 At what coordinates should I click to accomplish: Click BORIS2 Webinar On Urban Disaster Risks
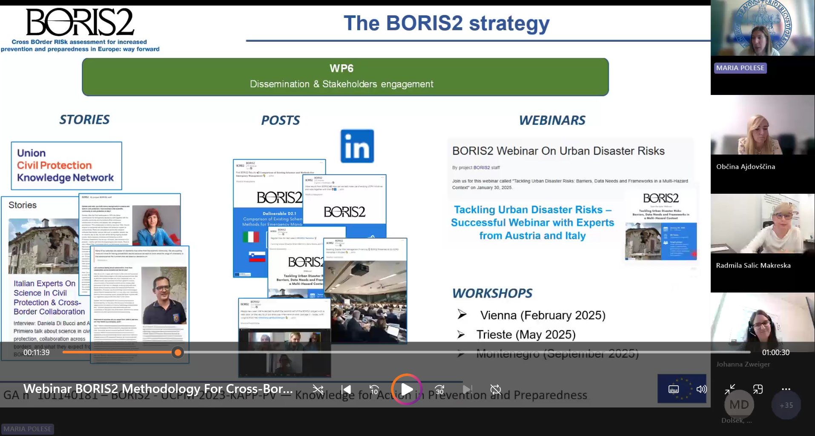(558, 151)
